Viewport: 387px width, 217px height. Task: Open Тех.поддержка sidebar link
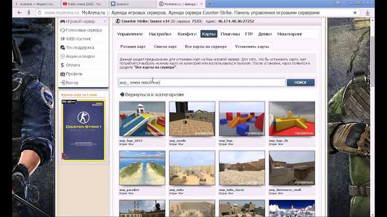tap(80, 47)
